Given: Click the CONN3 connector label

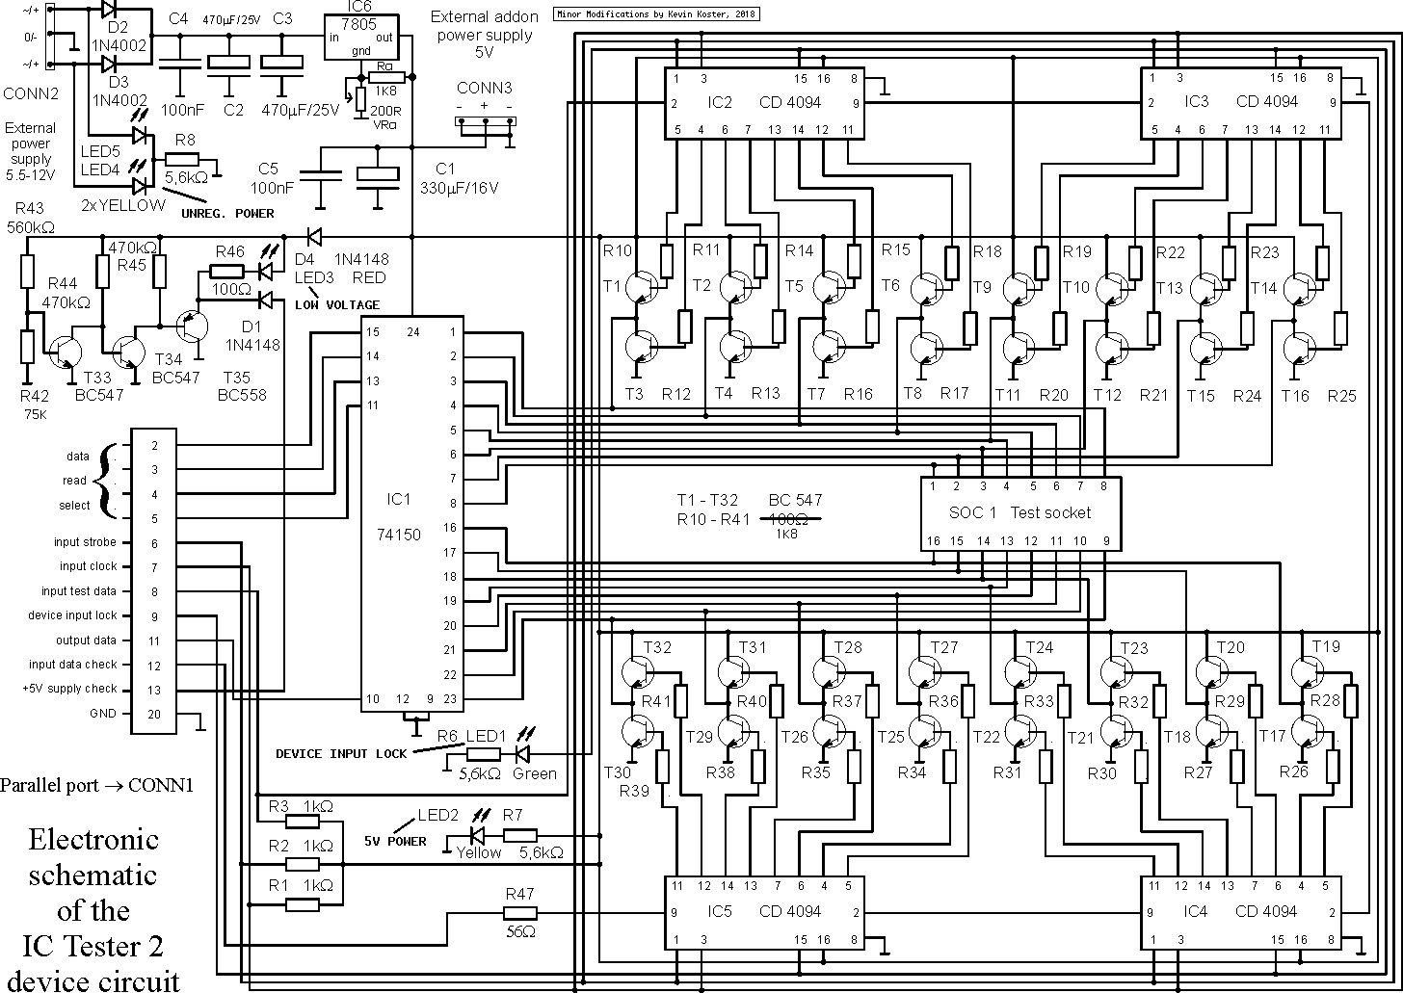Looking at the screenshot, I should coord(485,89).
